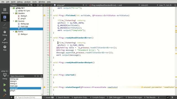
Task: Select main.cpp in the project tree
Action: tap(24, 26)
